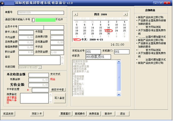This screenshot has width=173, height=121.
Task: Open 查阅操作 at the bottom
Action: (x=80, y=114)
